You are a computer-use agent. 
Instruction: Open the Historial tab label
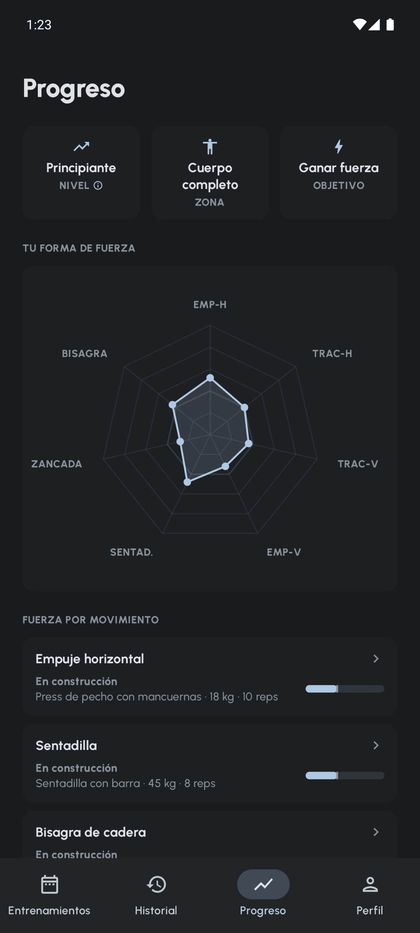[156, 910]
